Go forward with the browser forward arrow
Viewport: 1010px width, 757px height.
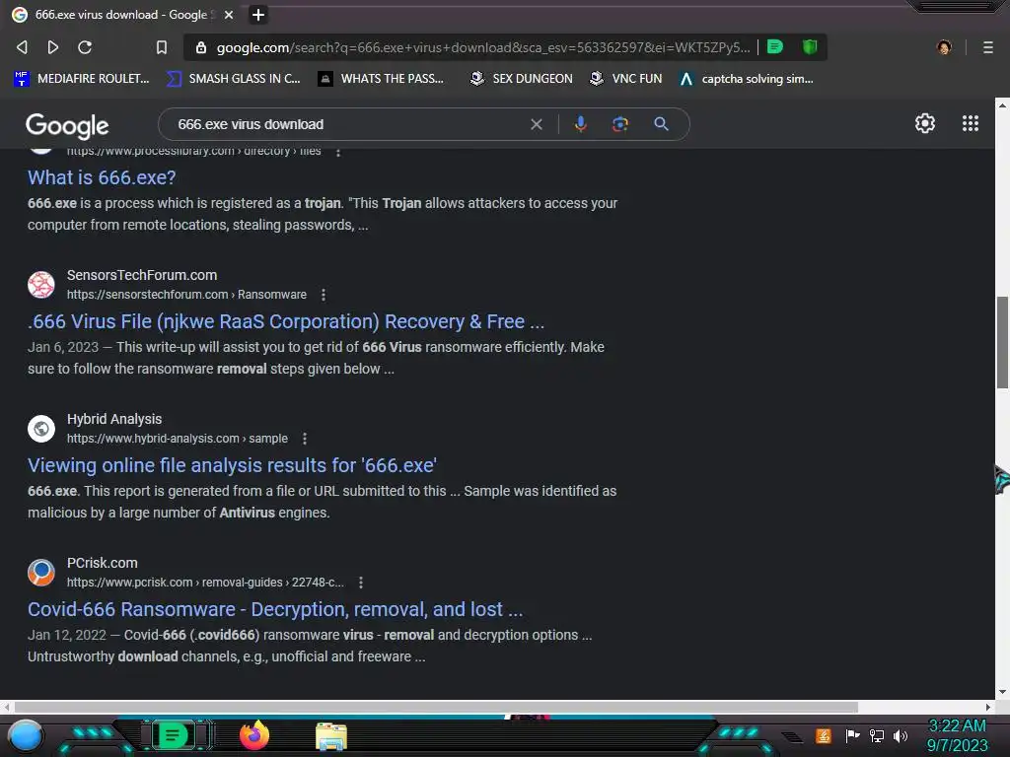point(53,47)
